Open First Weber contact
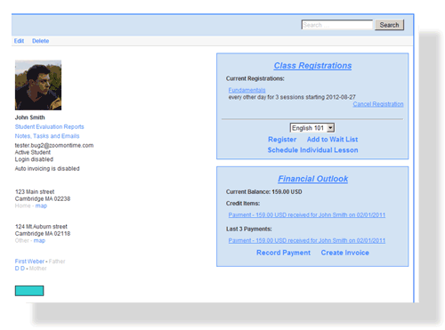Screen dimensions: 445x330 coord(29,262)
